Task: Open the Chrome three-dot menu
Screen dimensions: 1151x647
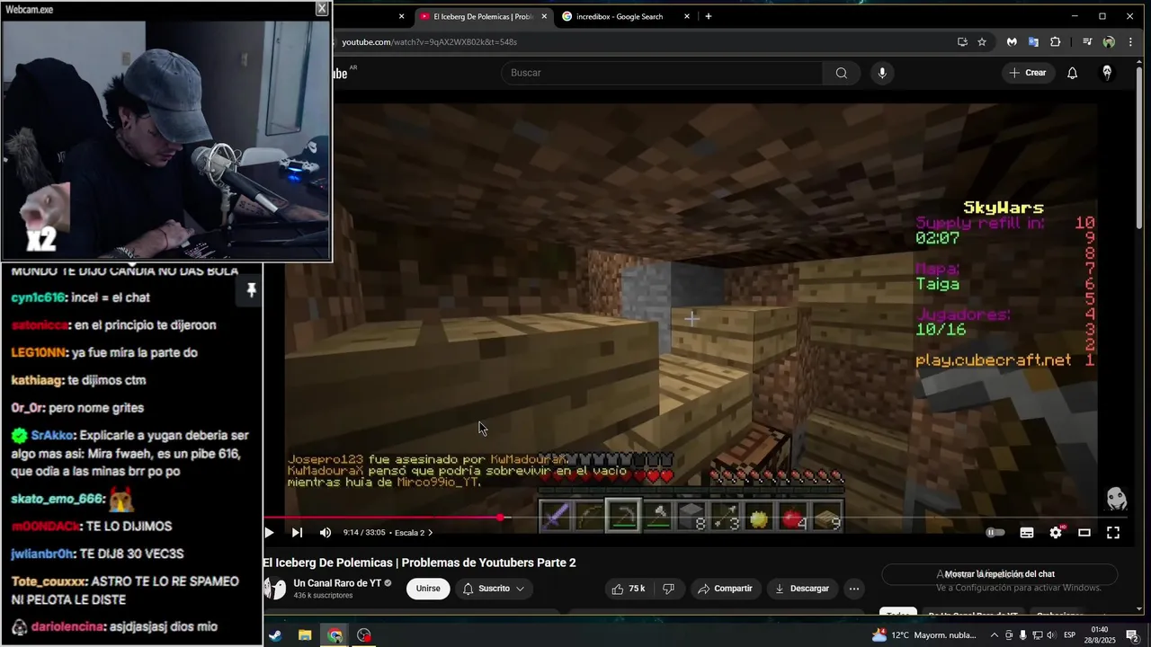Action: [1130, 42]
